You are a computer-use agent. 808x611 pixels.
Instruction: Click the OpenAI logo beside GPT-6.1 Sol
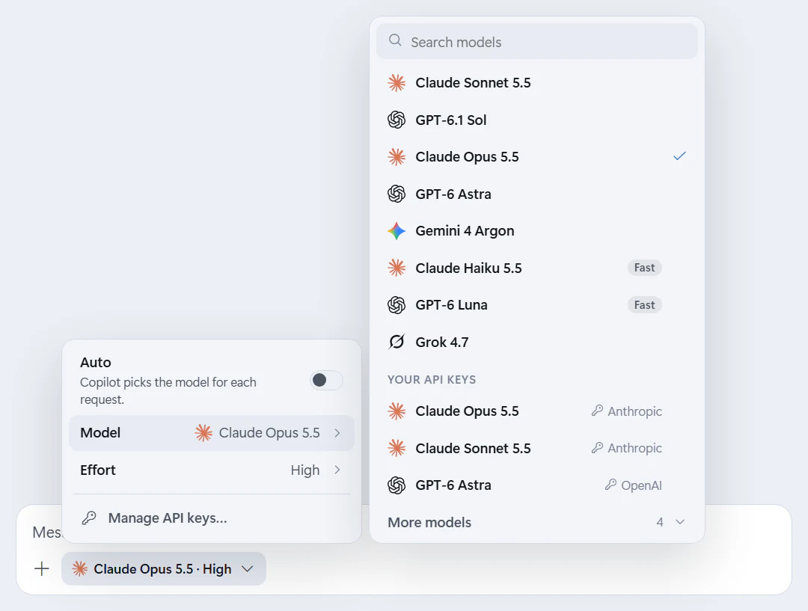pyautogui.click(x=397, y=120)
